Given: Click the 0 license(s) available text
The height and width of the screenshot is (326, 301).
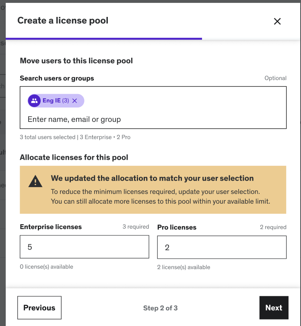Looking at the screenshot, I should (46, 266).
